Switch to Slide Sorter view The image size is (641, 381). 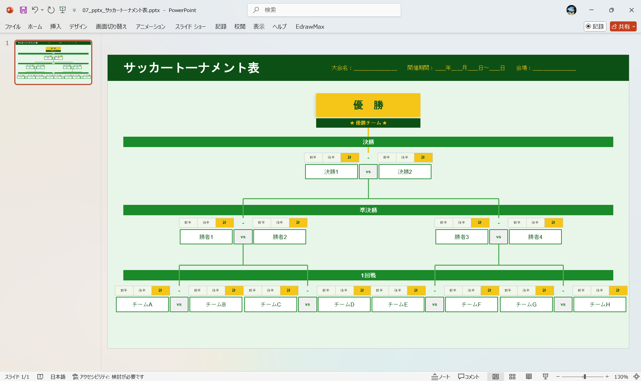click(x=512, y=376)
